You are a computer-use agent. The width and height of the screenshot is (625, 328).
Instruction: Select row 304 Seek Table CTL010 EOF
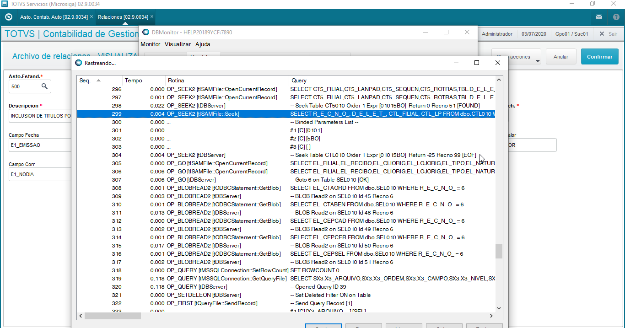286,155
